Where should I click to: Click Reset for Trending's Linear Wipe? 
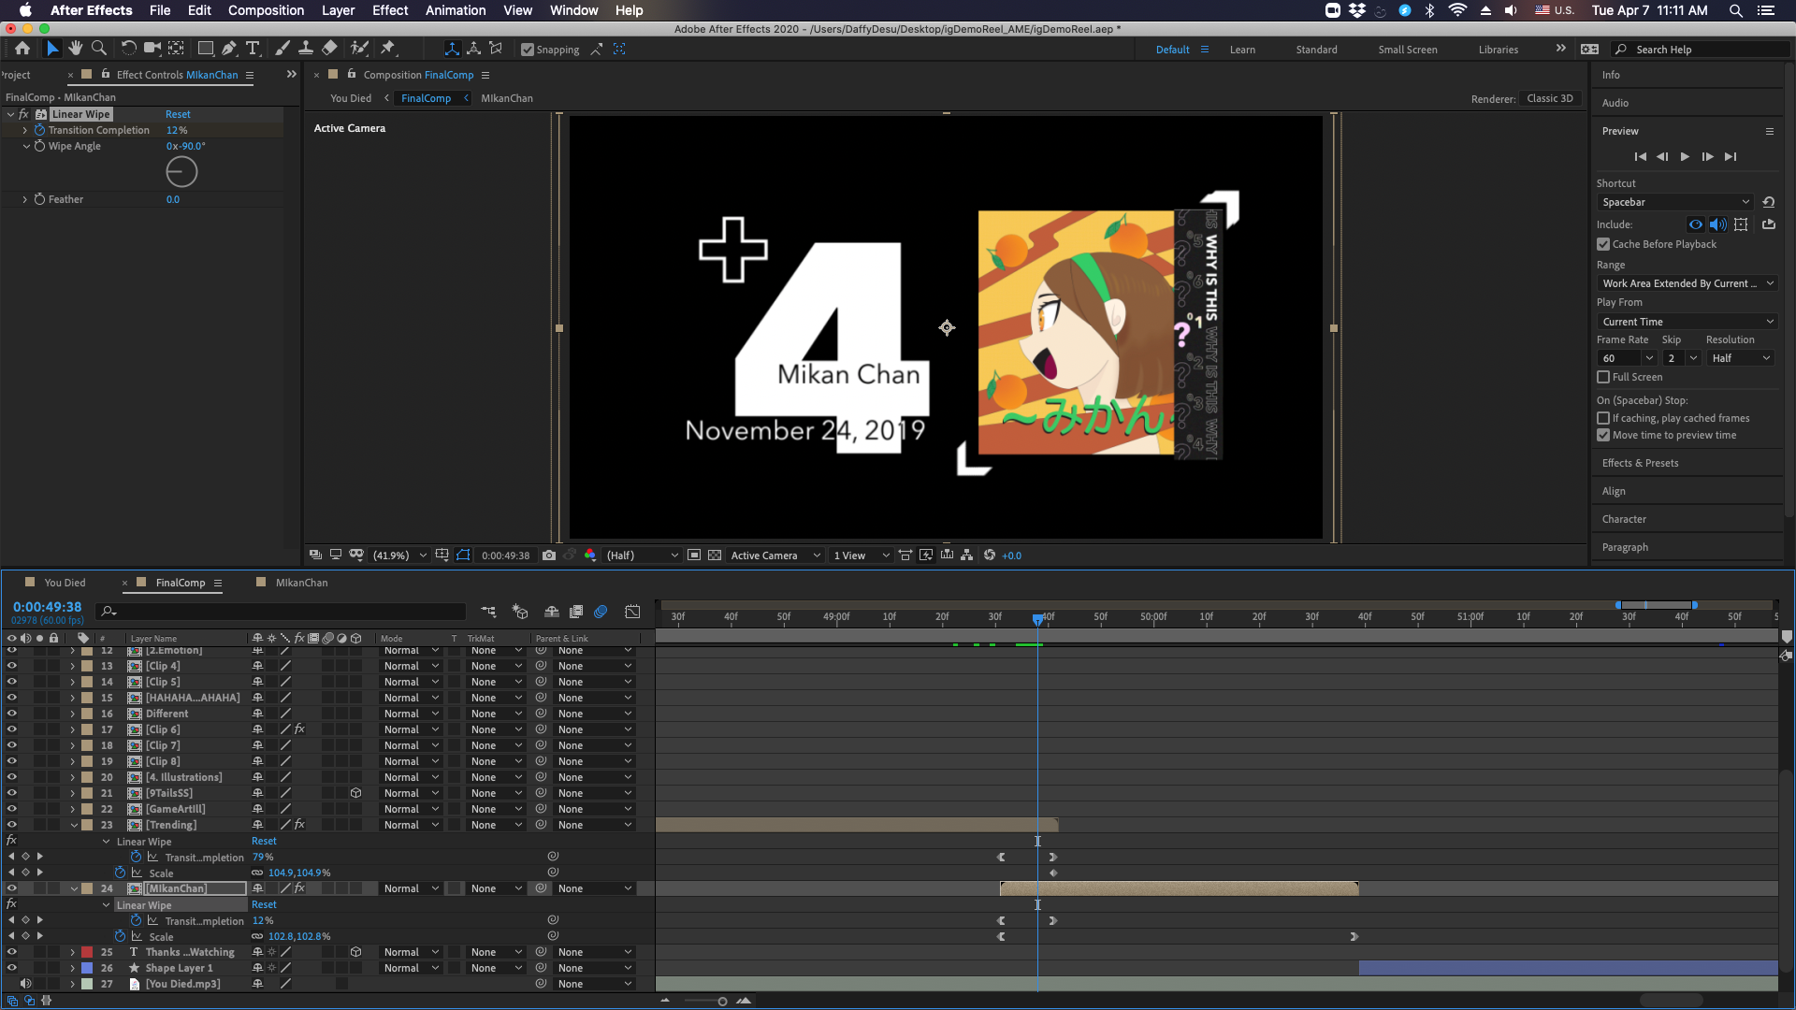264,841
